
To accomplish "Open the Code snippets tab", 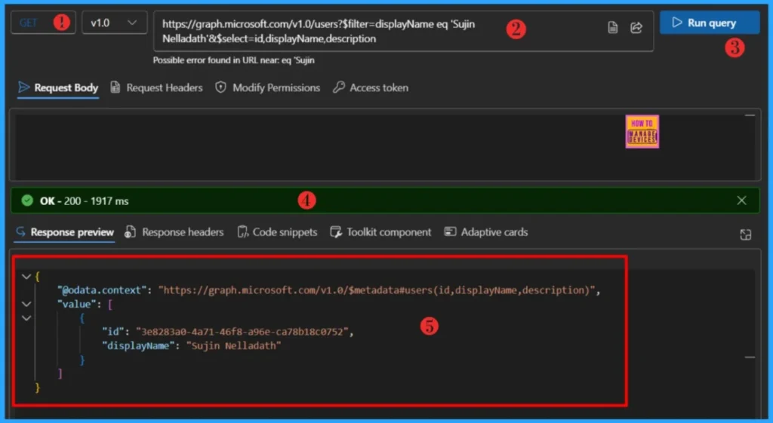I will click(278, 232).
